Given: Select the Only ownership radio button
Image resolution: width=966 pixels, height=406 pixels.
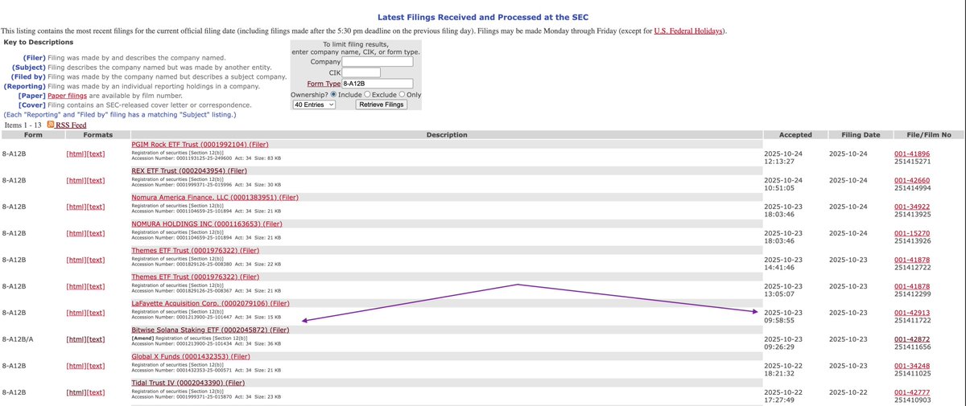Looking at the screenshot, I should pos(402,94).
